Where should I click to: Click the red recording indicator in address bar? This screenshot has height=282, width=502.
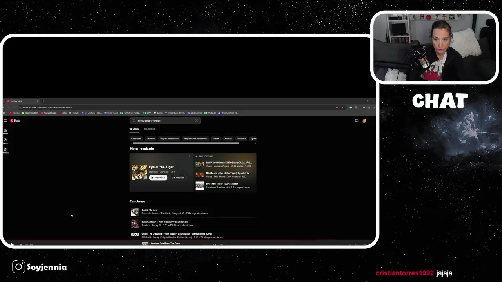[x=337, y=107]
